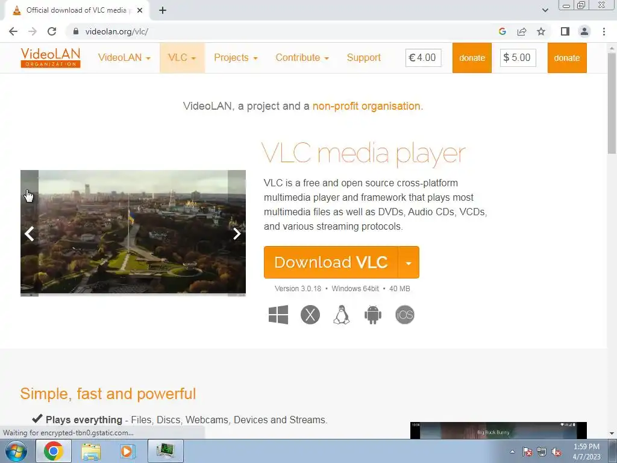The height and width of the screenshot is (463, 617).
Task: Select the Linux penguin platform icon
Action: coord(342,315)
